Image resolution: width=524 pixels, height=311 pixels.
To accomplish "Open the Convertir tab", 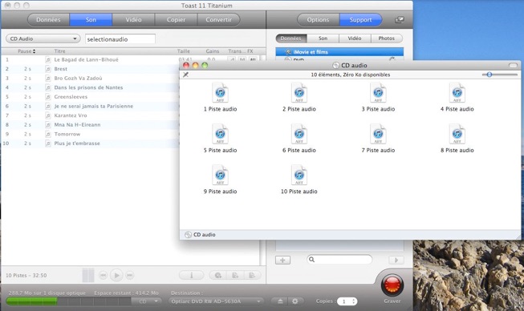I will [218, 20].
